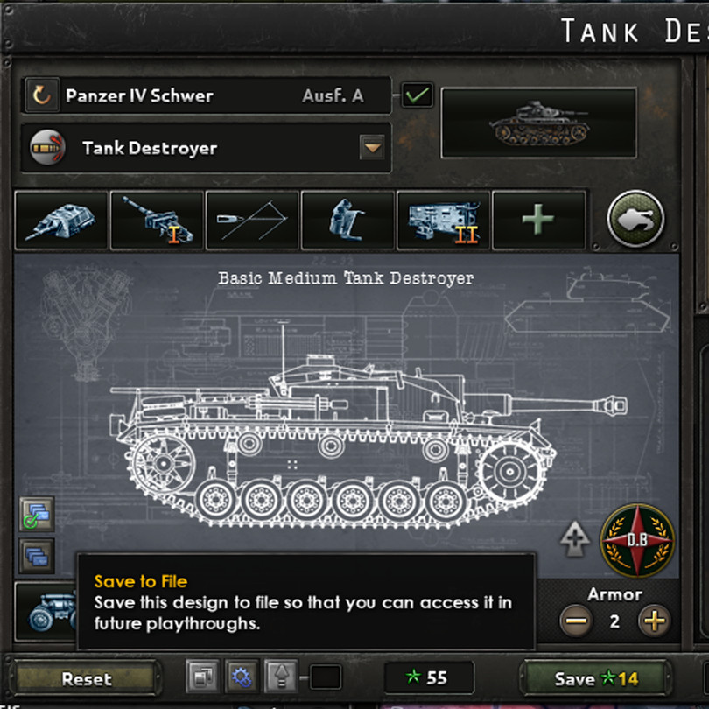This screenshot has width=709, height=709.
Task: Open the Tank Destroyer role selector
Action: 206,148
